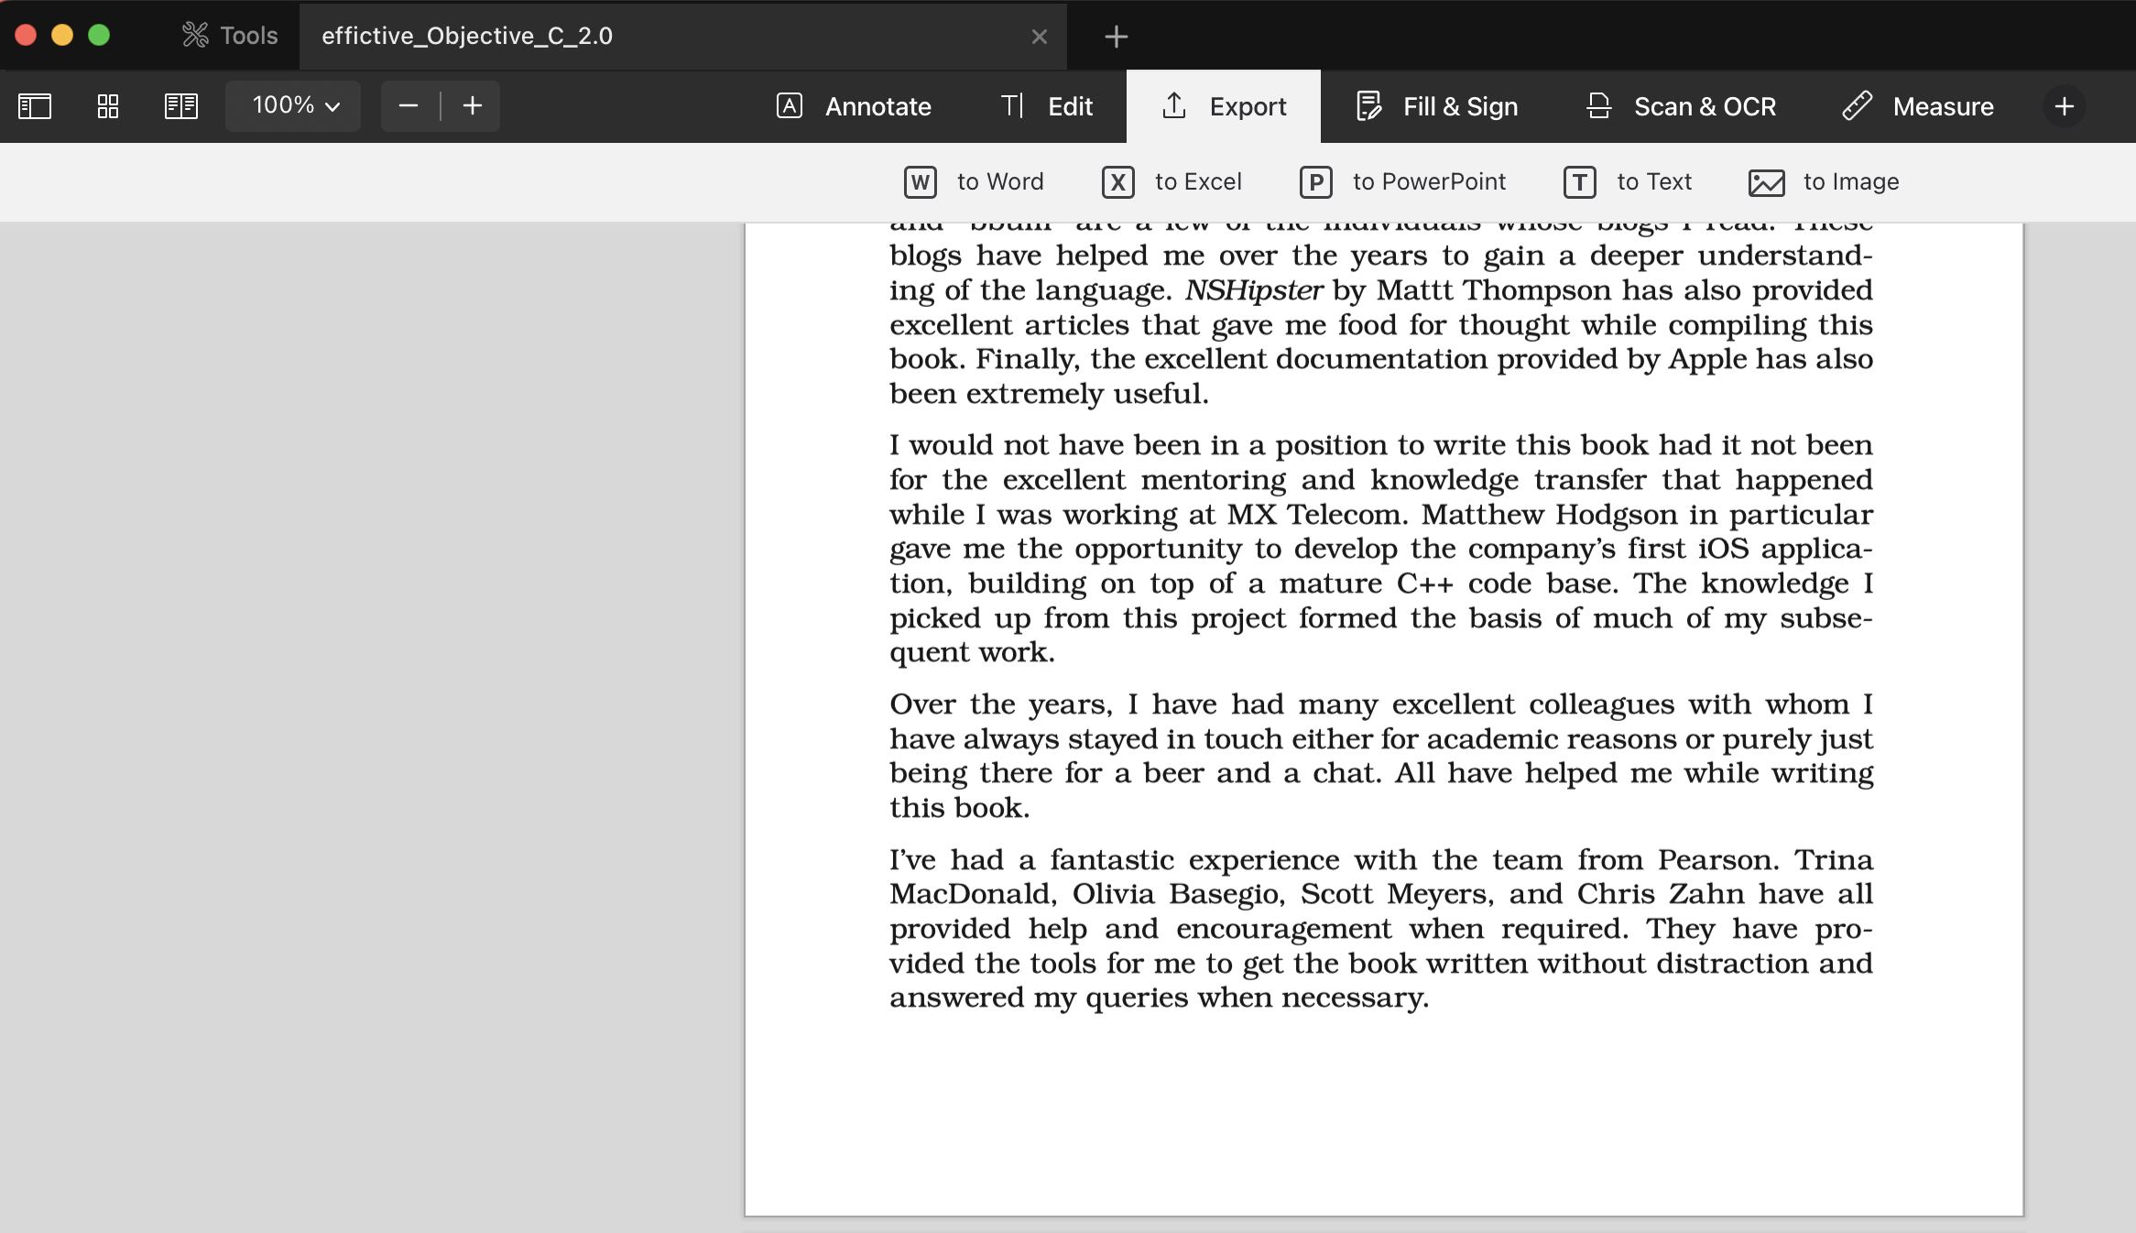Switch to two-page reading view
This screenshot has width=2136, height=1233.
pos(181,106)
